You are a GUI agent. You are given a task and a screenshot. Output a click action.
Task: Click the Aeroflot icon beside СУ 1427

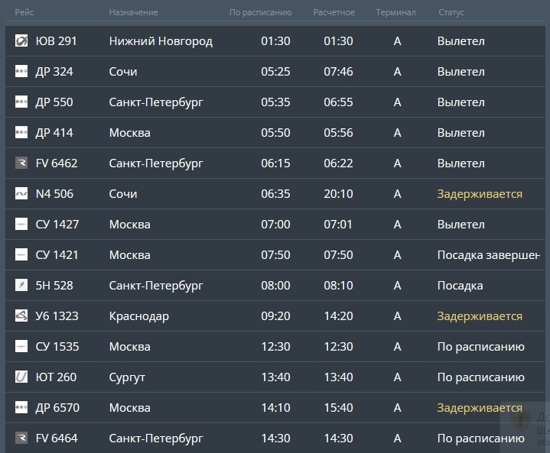(21, 225)
